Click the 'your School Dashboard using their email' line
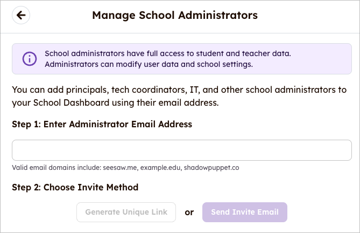This screenshot has width=360, height=233. pos(115,102)
